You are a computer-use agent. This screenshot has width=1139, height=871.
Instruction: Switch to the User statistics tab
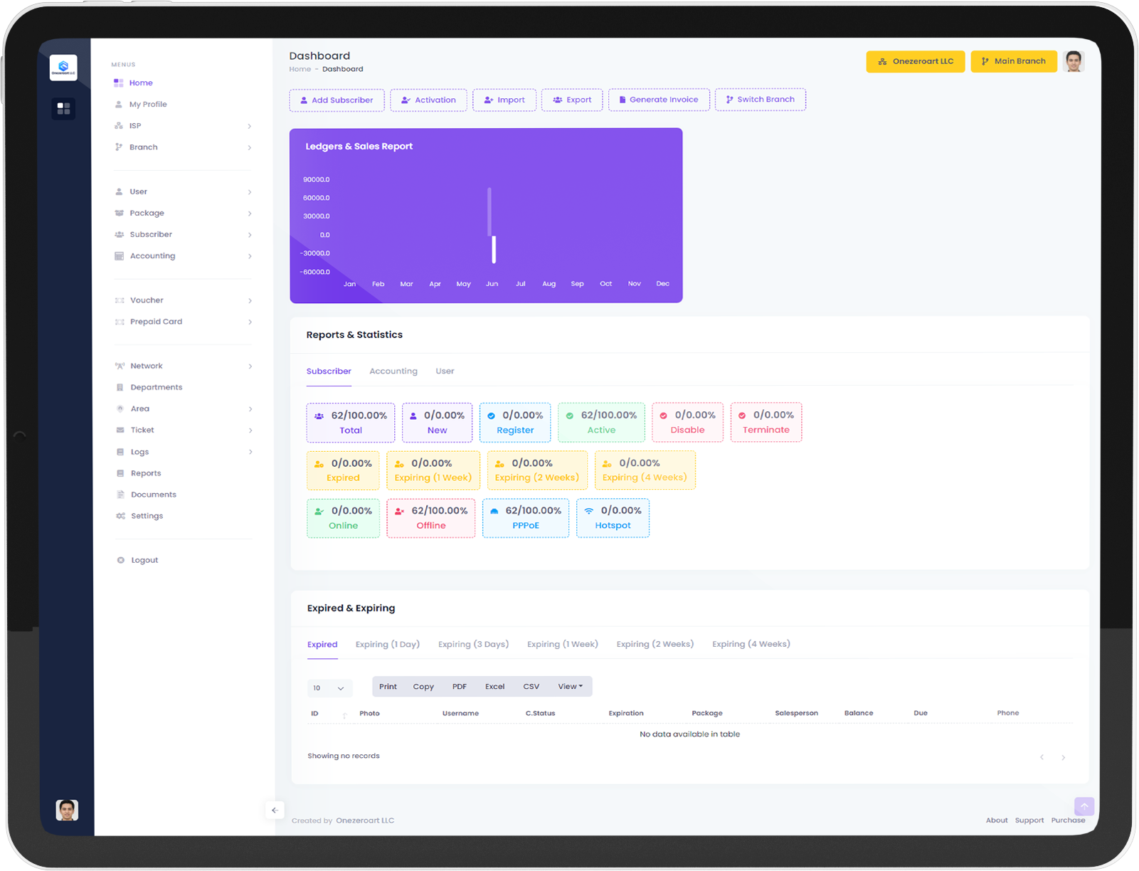pos(445,371)
